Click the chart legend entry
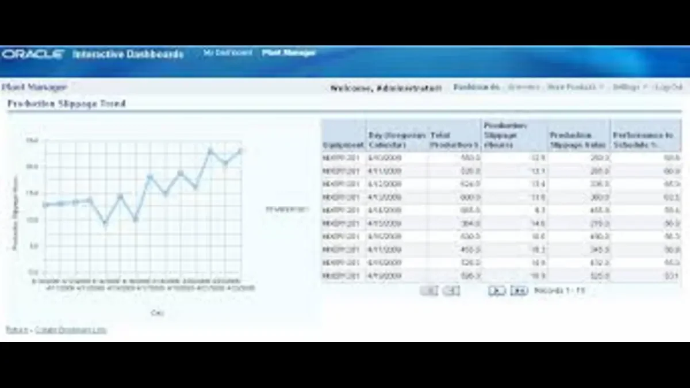This screenshot has width=690, height=388. (286, 210)
